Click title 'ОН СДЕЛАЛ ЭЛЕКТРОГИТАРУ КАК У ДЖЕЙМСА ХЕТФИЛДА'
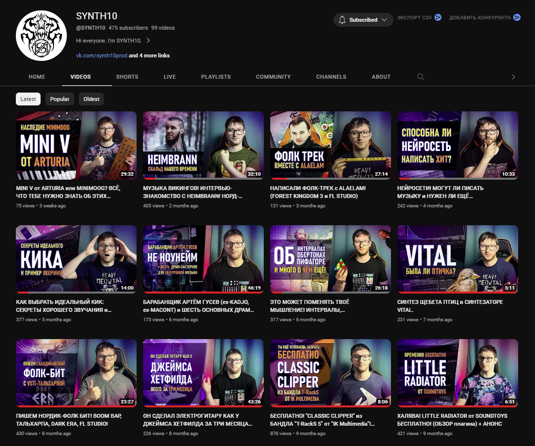Viewport: 535px width, 446px height. [197, 420]
